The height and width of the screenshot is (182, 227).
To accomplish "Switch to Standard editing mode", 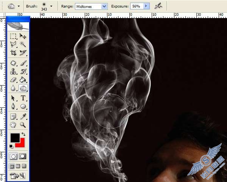I will (13, 156).
